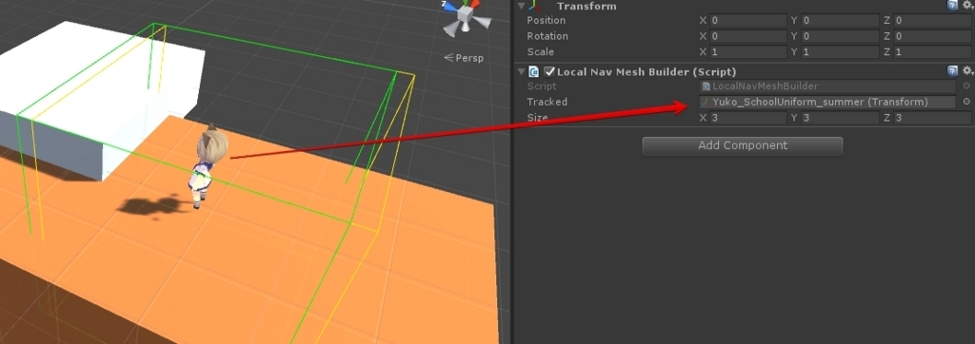The height and width of the screenshot is (344, 975).
Task: Click the Add Component button
Action: click(x=743, y=146)
